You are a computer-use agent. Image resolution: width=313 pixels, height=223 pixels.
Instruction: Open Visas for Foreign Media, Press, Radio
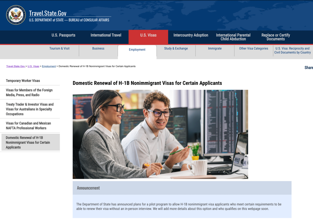[29, 92]
